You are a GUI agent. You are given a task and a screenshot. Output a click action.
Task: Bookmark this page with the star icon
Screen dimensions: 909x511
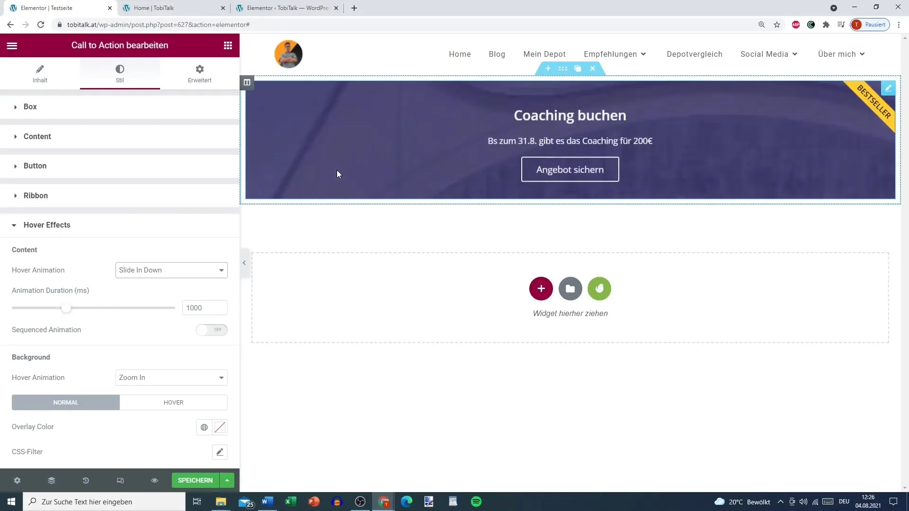(777, 25)
